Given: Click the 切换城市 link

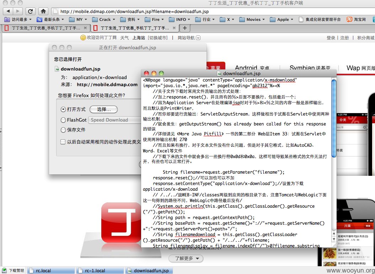Looking at the screenshot, I should (x=157, y=38).
